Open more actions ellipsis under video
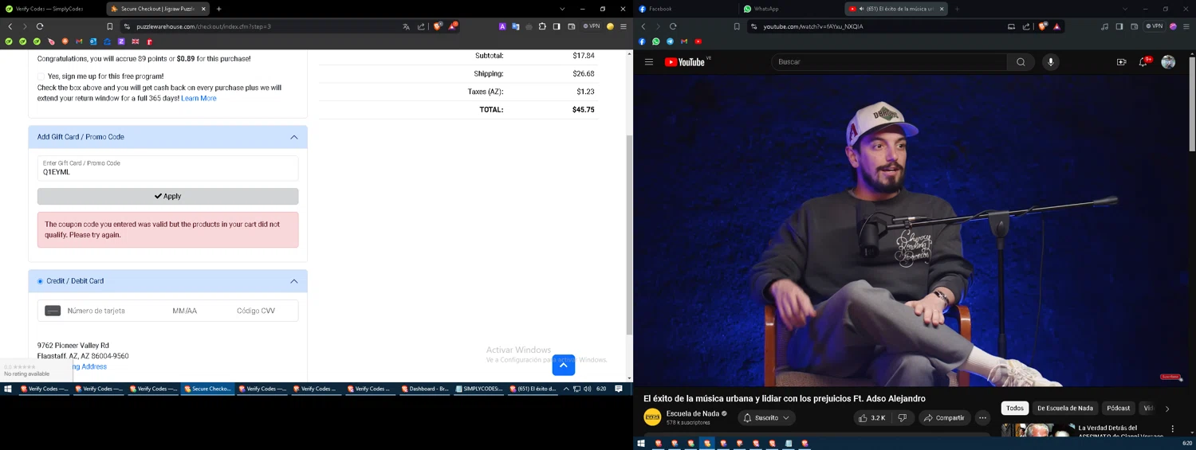This screenshot has height=450, width=1196. click(x=982, y=417)
